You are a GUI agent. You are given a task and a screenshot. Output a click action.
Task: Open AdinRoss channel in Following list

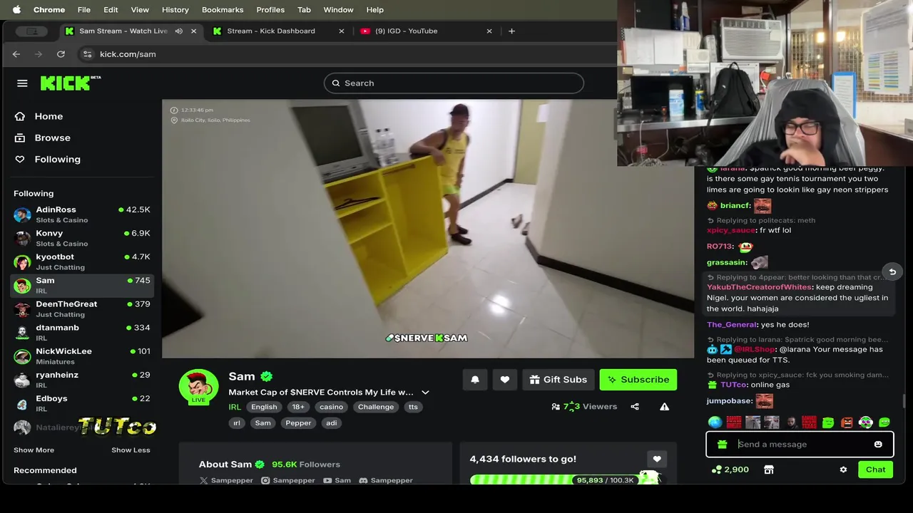pyautogui.click(x=82, y=214)
